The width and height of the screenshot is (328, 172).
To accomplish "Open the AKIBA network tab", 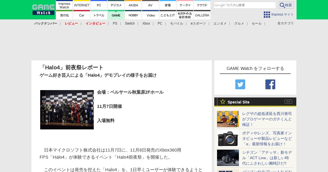I will pyautogui.click(x=133, y=5).
